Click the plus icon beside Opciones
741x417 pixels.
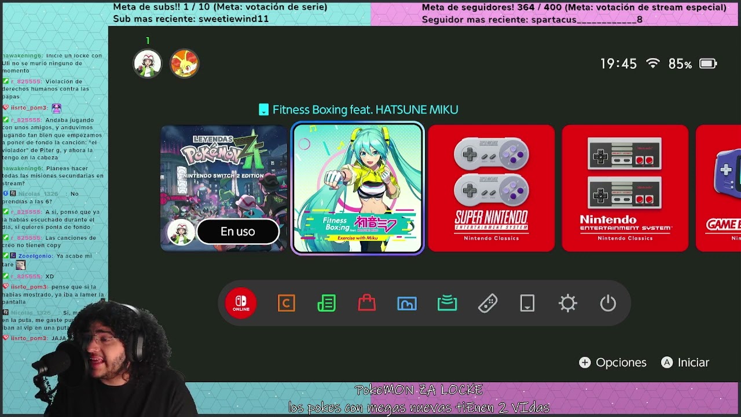click(585, 363)
